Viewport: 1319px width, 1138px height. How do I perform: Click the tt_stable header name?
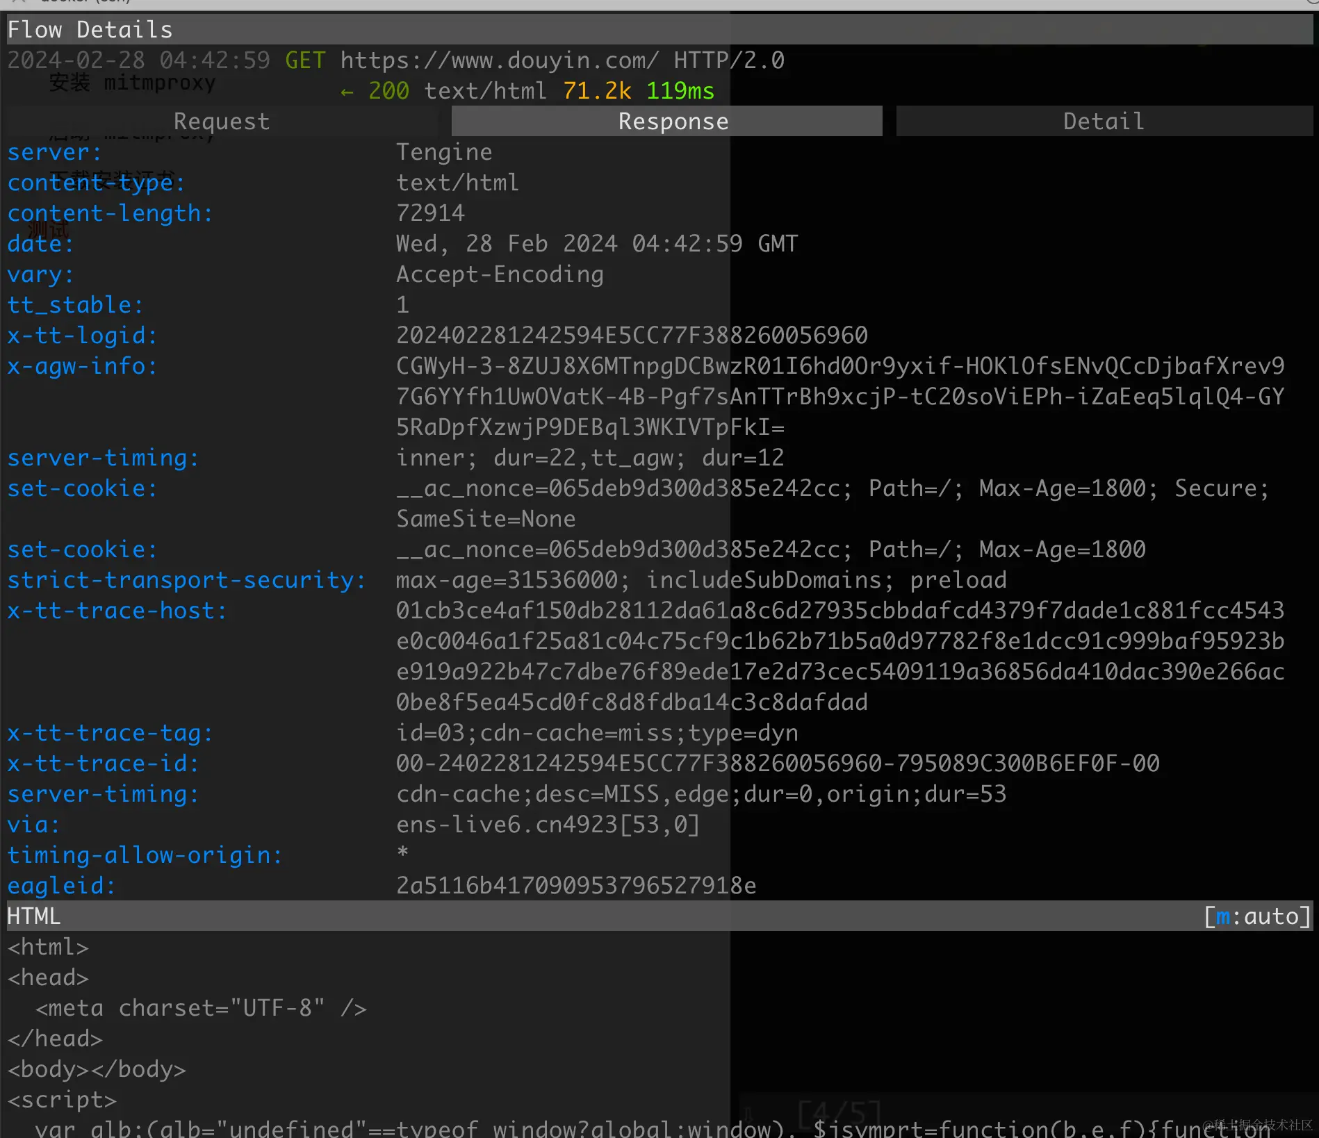[75, 305]
